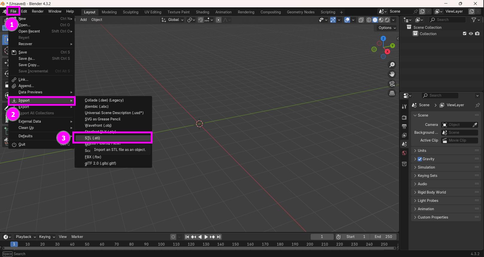Screen dimensions: 484x257
Task: Open the Keying dropdown in timeline
Action: tap(47, 237)
